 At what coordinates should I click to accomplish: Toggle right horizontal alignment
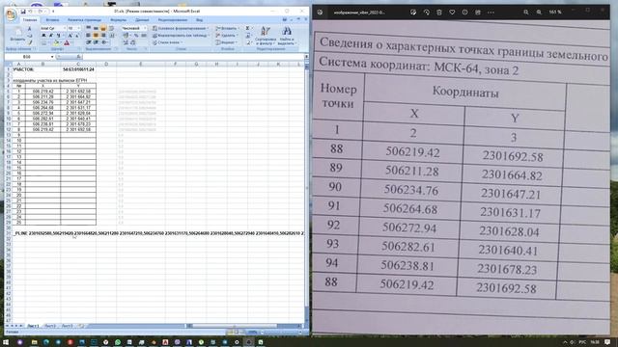pos(103,35)
